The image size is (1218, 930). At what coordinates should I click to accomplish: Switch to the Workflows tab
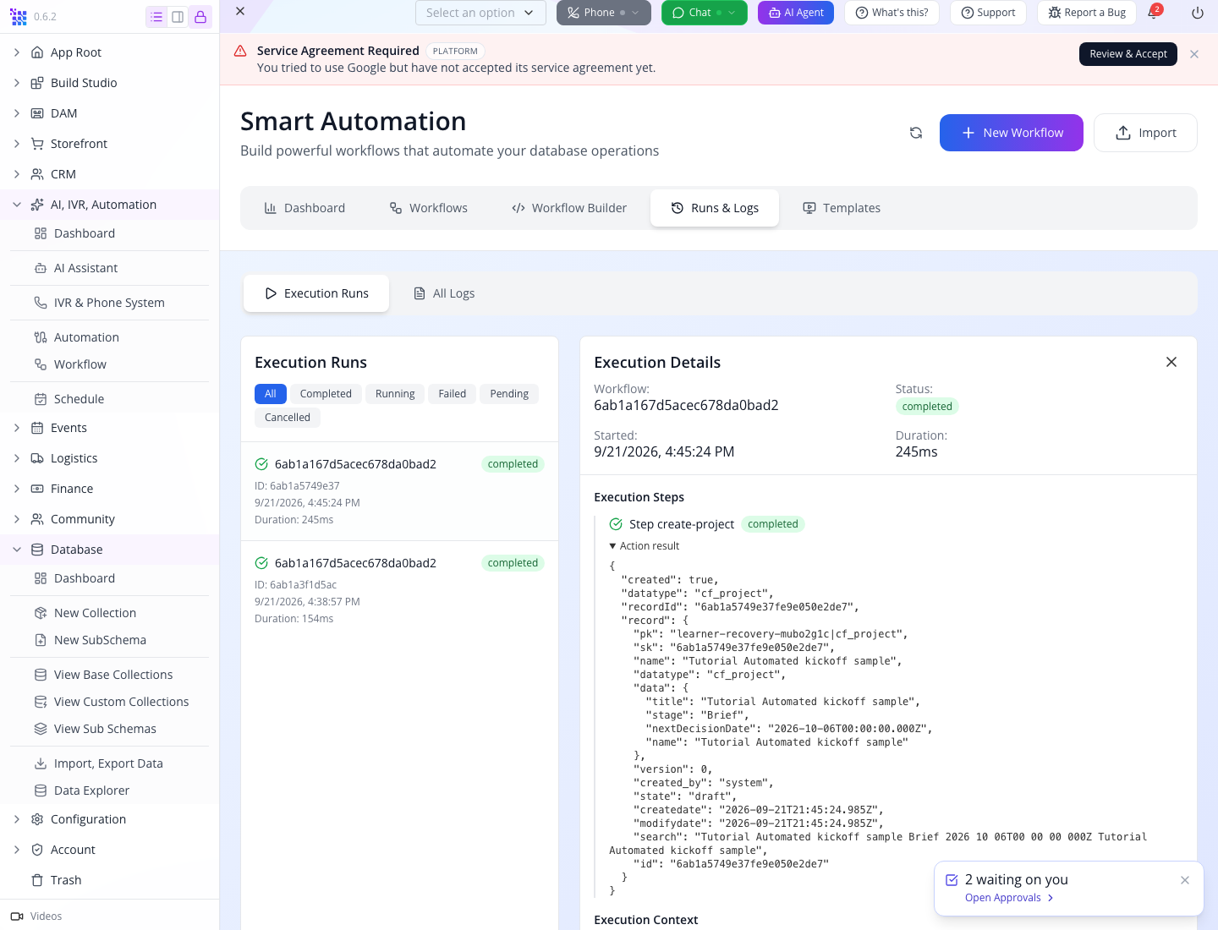click(x=428, y=208)
